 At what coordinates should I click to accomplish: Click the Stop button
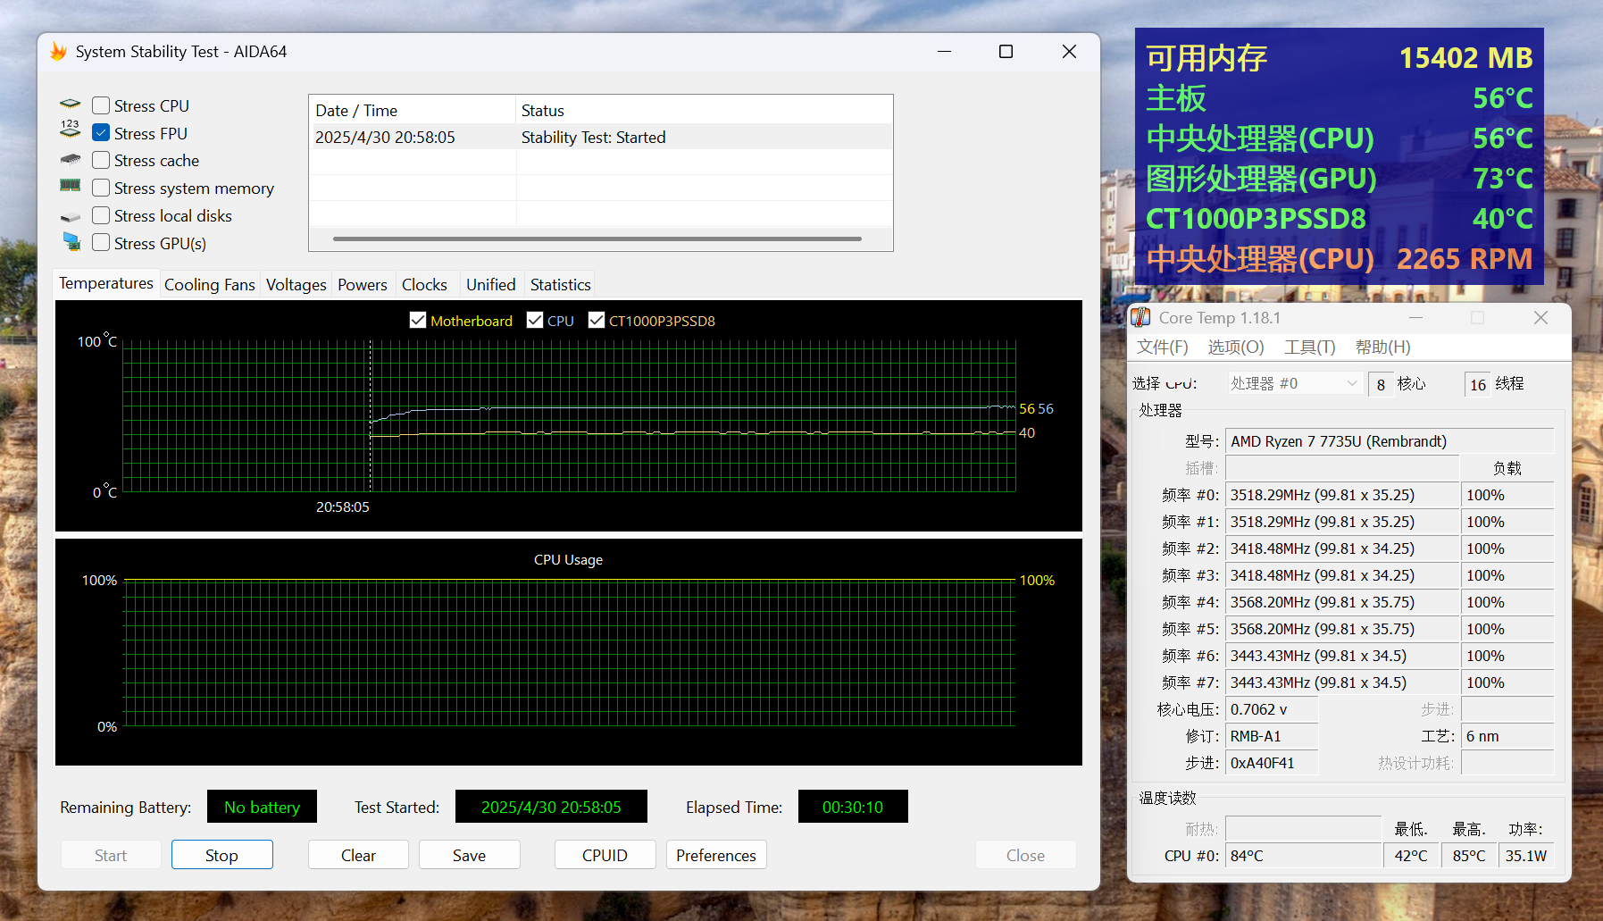point(221,855)
